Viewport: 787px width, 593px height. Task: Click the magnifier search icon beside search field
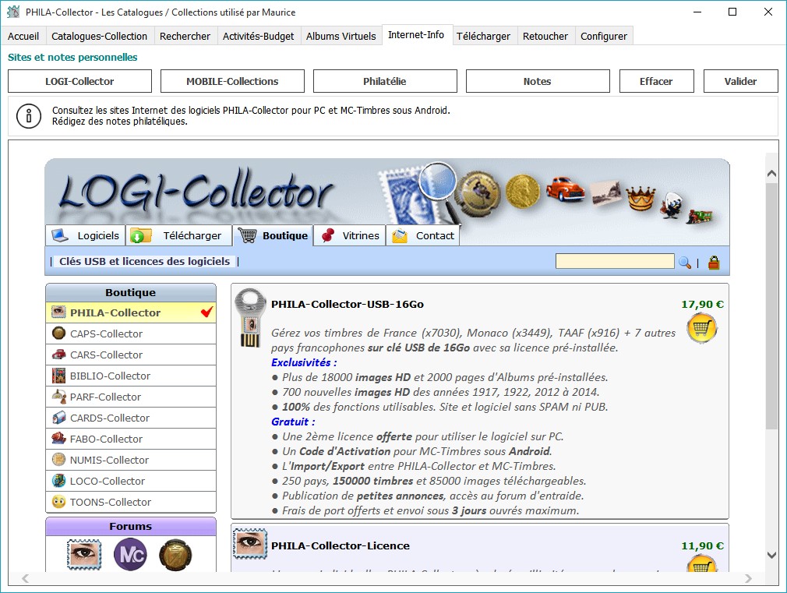685,262
